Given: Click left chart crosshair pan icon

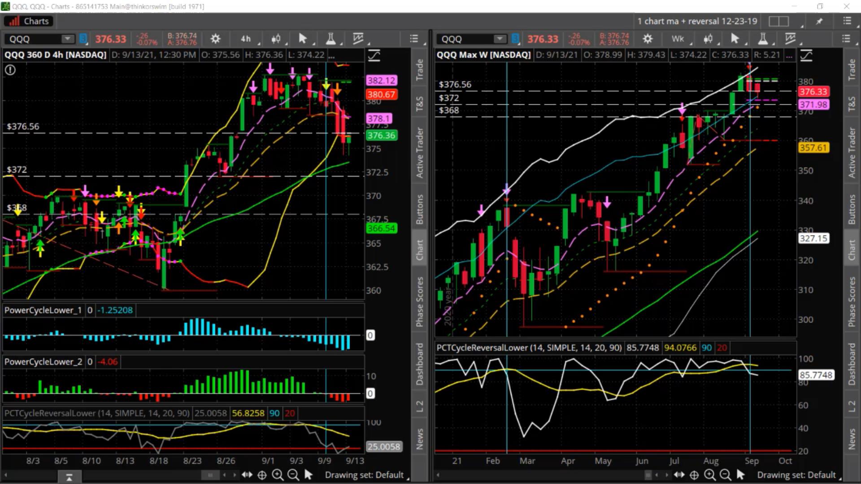Looking at the screenshot, I should coord(262,475).
